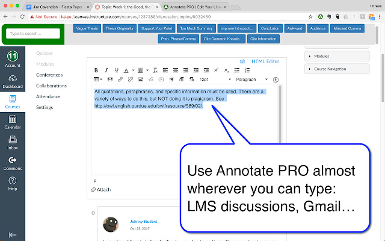Open the Canvas Calendar
Screen dimensions: 385x241
(x=13, y=122)
